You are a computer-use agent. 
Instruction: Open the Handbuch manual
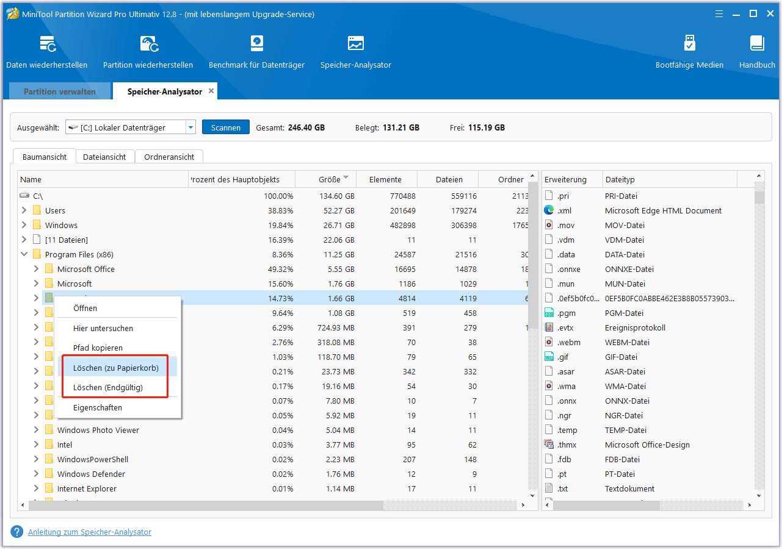click(757, 52)
